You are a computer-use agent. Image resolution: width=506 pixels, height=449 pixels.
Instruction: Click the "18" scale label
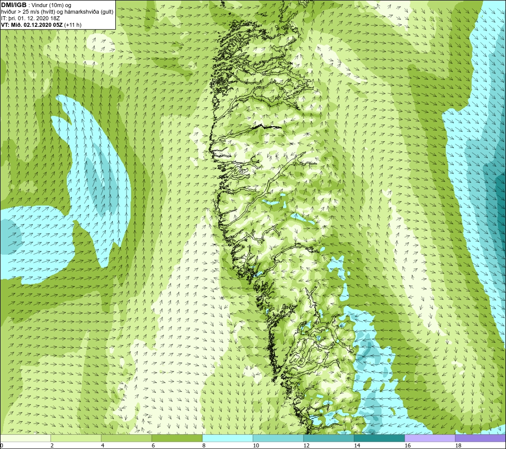(x=458, y=446)
